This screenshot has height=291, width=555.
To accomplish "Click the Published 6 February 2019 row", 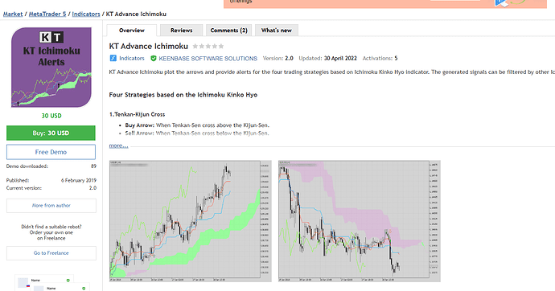I will point(51,180).
